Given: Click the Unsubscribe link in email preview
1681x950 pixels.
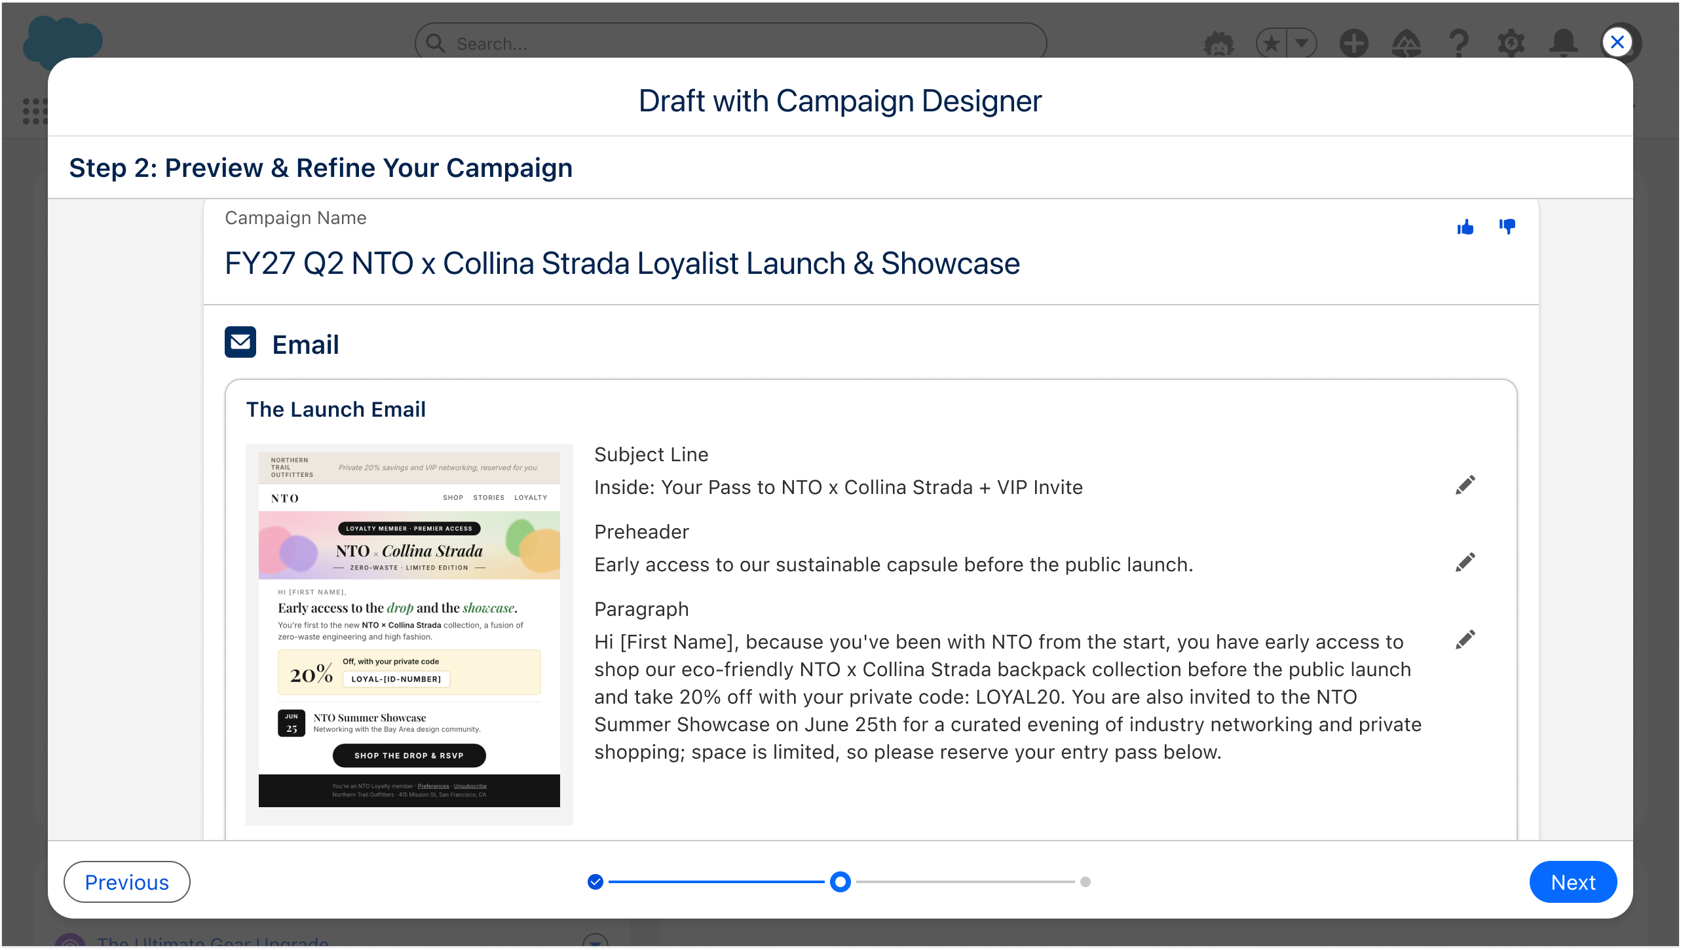Looking at the screenshot, I should point(470,786).
